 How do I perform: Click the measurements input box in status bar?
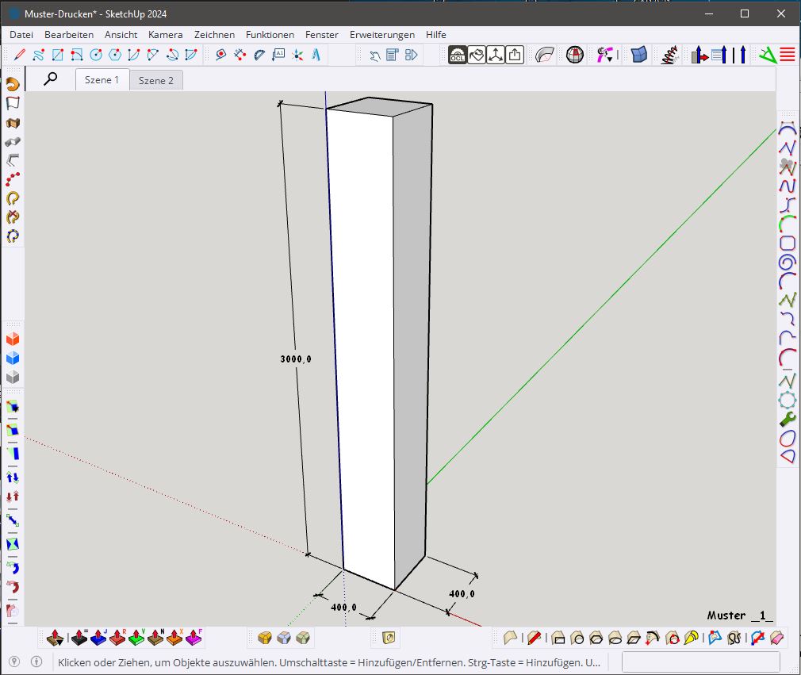(700, 662)
